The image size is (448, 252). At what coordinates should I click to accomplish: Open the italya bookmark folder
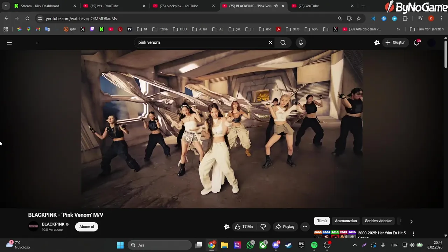point(160,29)
